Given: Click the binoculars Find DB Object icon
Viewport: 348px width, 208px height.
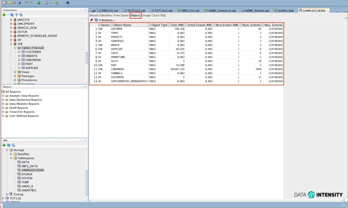Looking at the screenshot, I should 68,3.
